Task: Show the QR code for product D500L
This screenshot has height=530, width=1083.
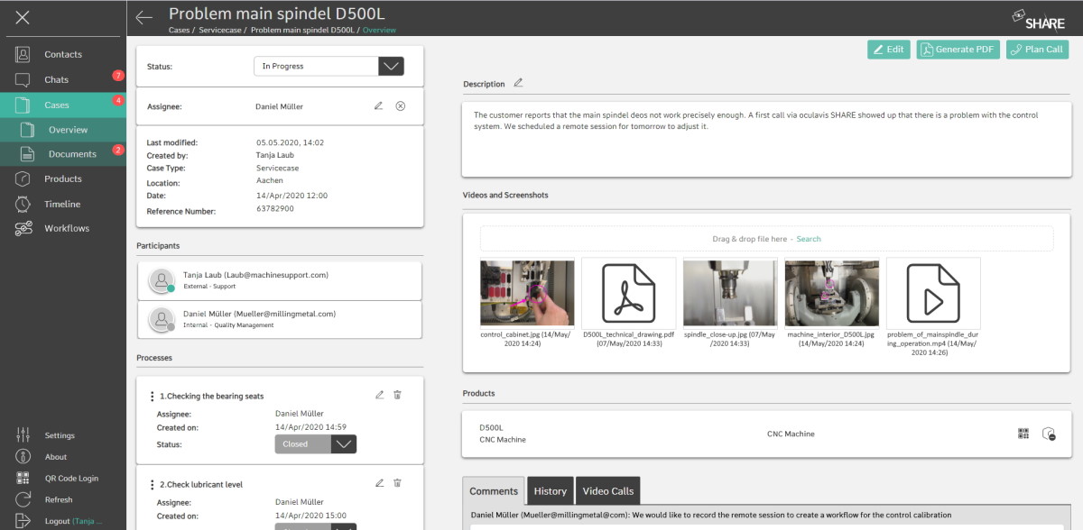Action: 1023,434
